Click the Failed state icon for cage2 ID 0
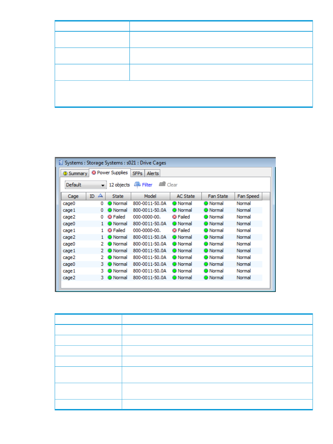Image resolution: width=333 pixels, height=444 pixels. [x=110, y=217]
